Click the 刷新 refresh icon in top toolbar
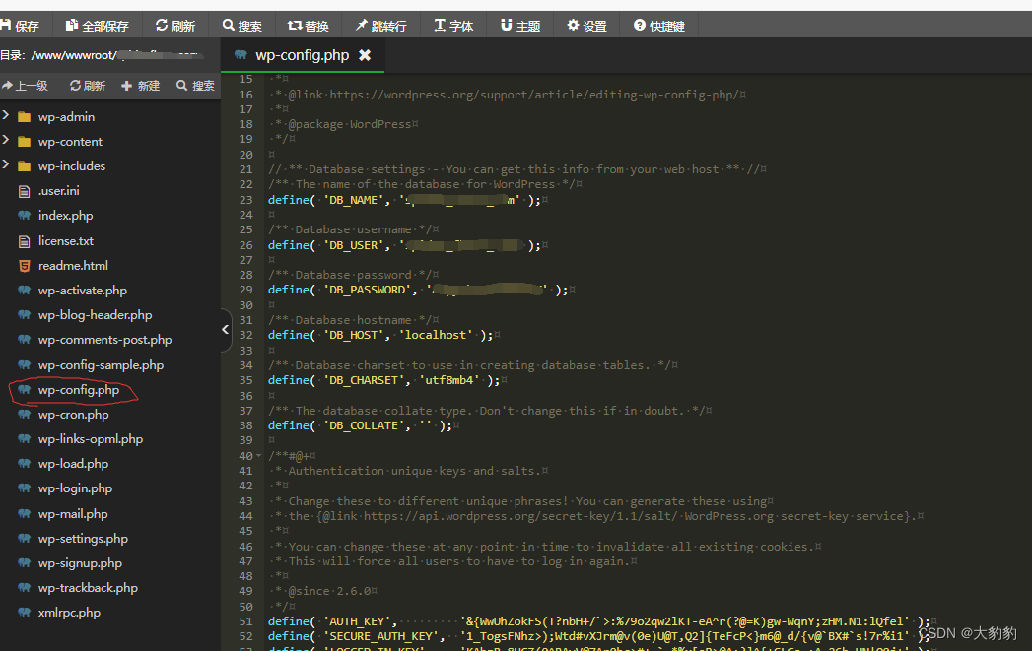Viewport: 1032px width, 651px height. coord(175,26)
